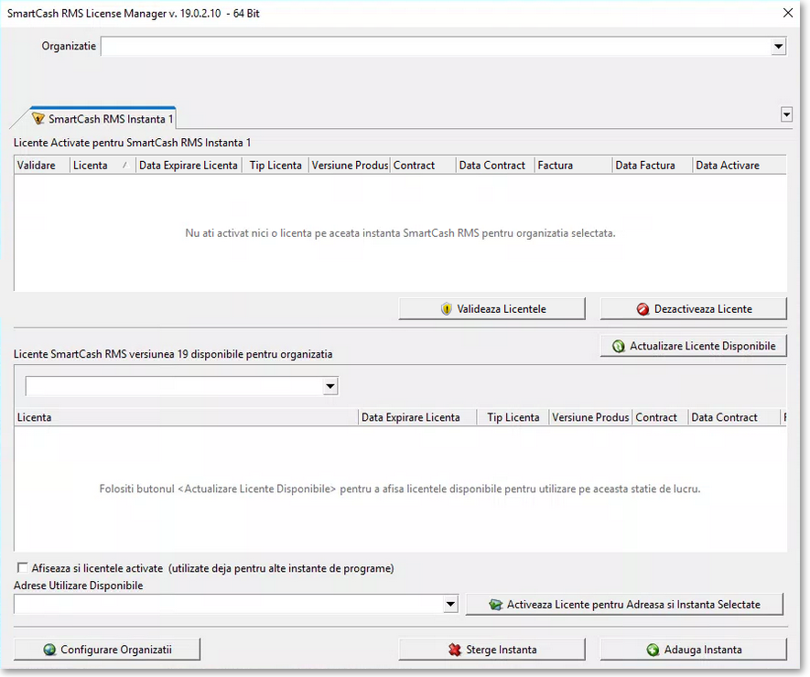Sort by Data Expirare Licenta in bottom table

(417, 417)
